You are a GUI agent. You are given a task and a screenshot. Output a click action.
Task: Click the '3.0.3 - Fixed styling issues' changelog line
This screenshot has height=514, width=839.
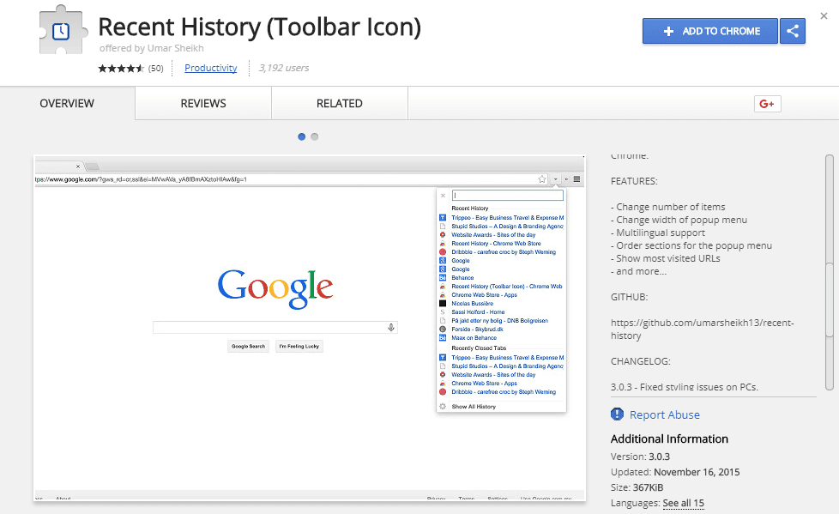point(685,386)
